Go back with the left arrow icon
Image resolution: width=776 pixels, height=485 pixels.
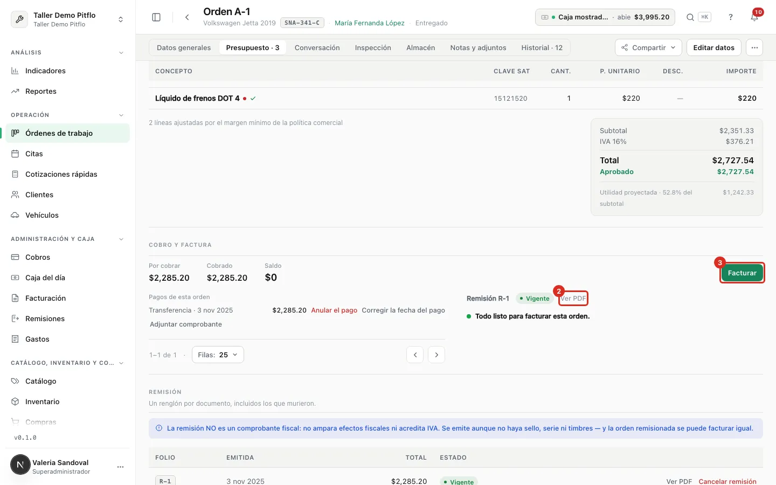pos(187,17)
